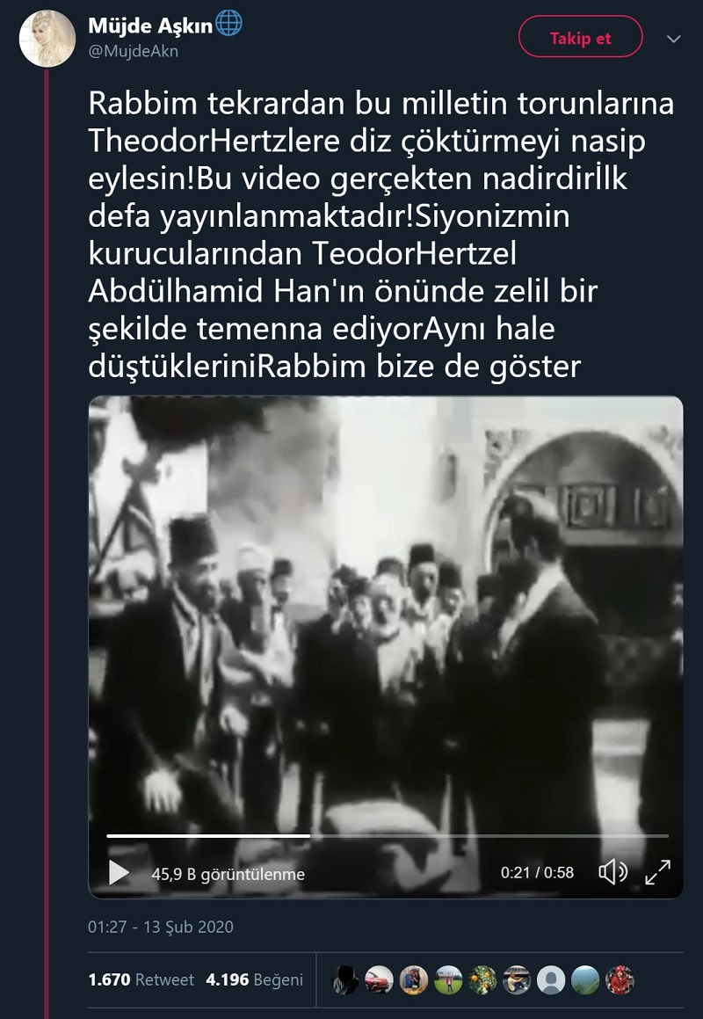The width and height of the screenshot is (703, 1019).
Task: View the 1.670 Retweet list
Action: coord(141,979)
